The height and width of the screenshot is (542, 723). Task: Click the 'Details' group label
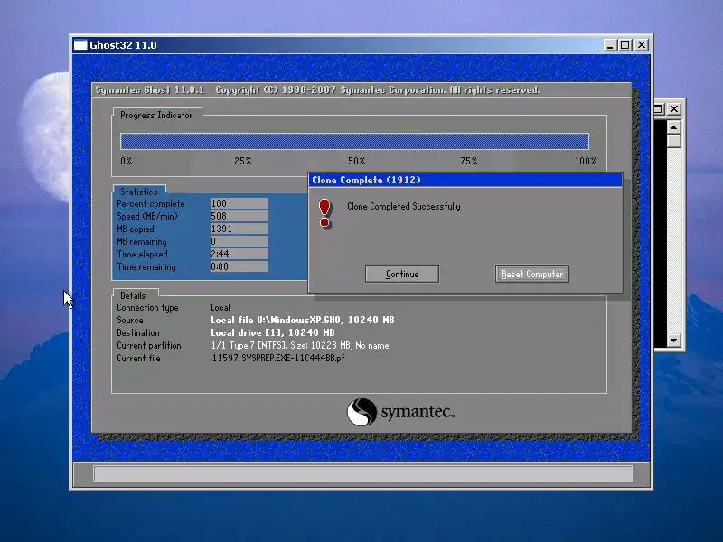click(133, 295)
